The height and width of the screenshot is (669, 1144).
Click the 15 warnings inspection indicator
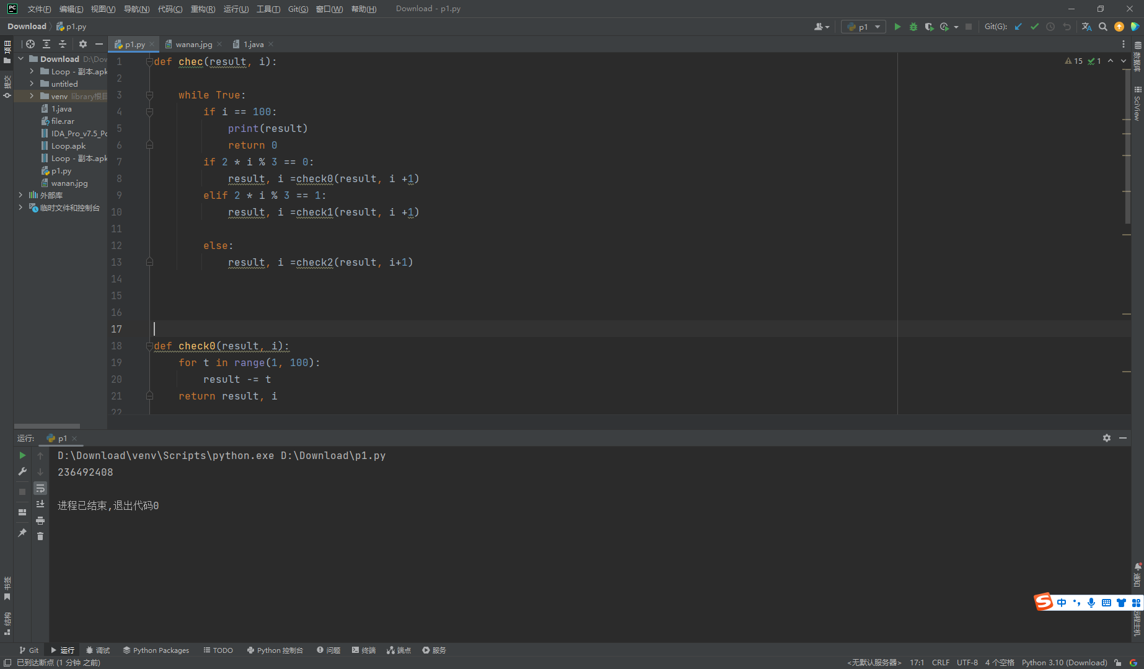(x=1074, y=61)
